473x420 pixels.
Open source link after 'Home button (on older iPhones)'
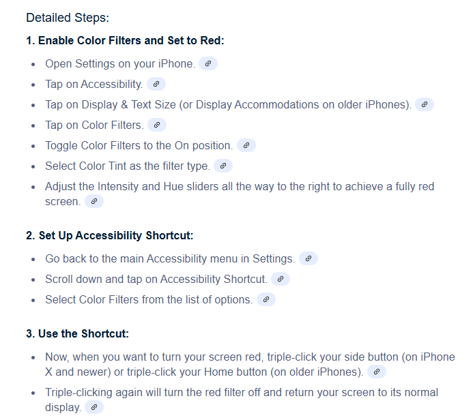(377, 372)
